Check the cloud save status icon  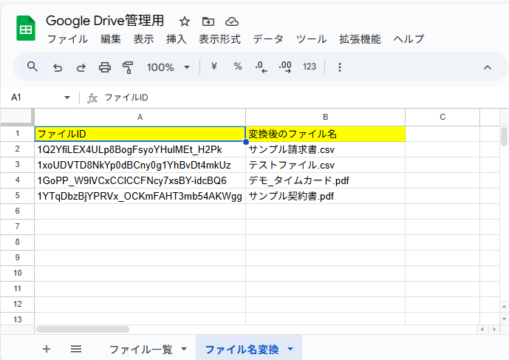[x=231, y=21]
